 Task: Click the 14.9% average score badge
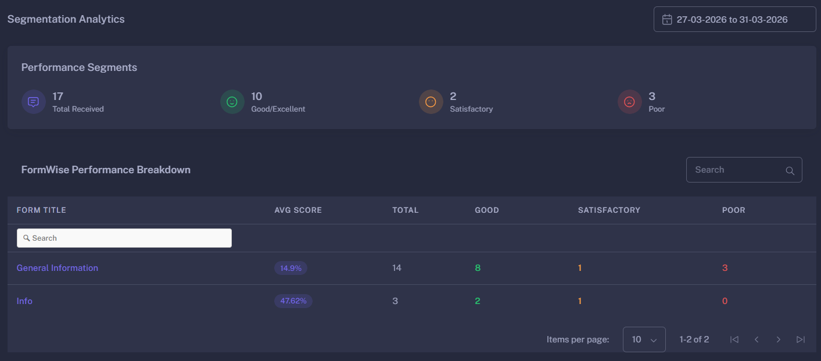(291, 268)
